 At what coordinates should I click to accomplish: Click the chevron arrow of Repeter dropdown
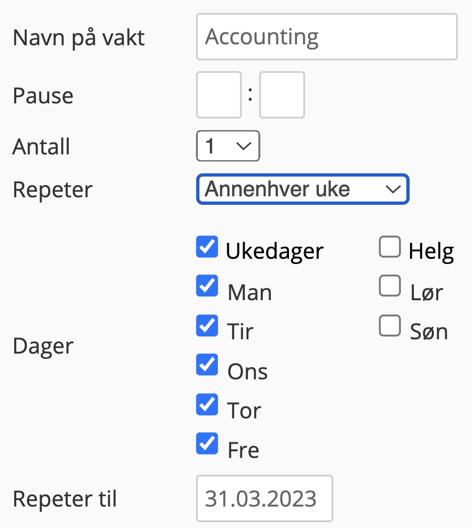click(393, 189)
